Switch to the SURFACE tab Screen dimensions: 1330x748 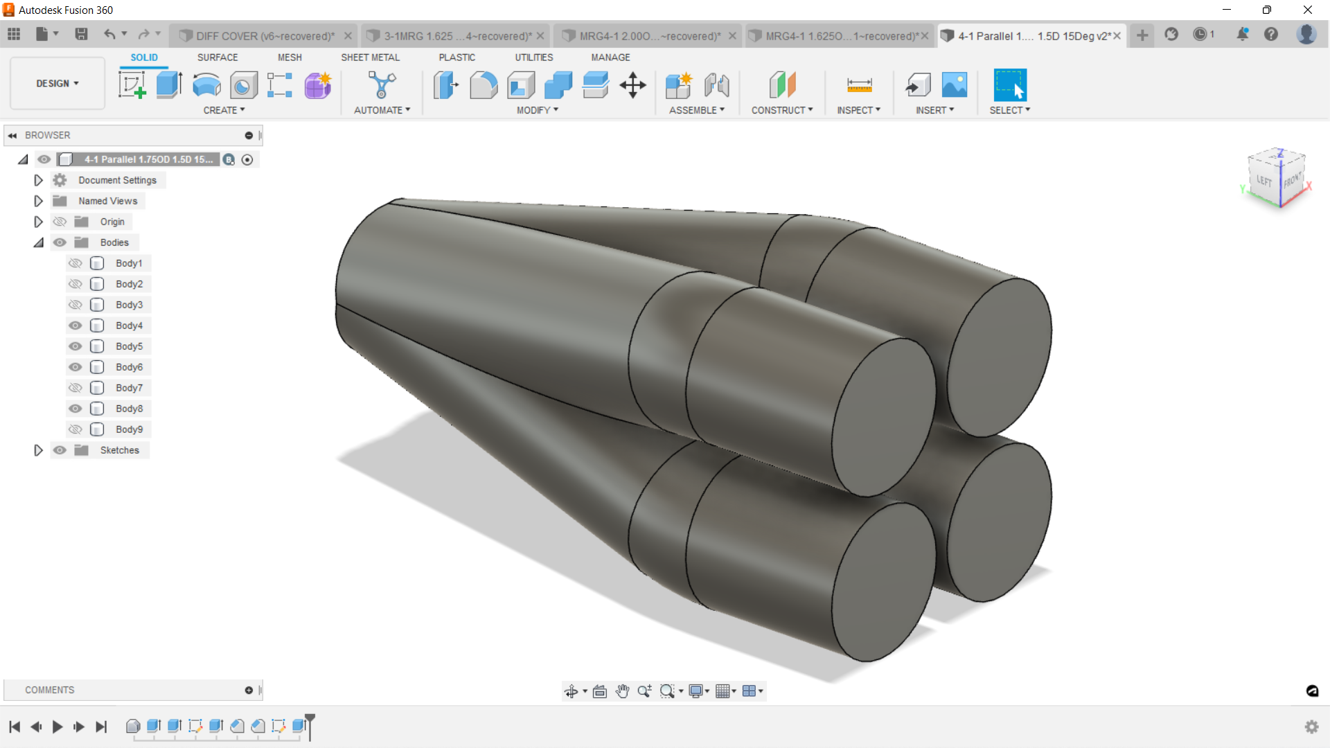click(x=218, y=57)
